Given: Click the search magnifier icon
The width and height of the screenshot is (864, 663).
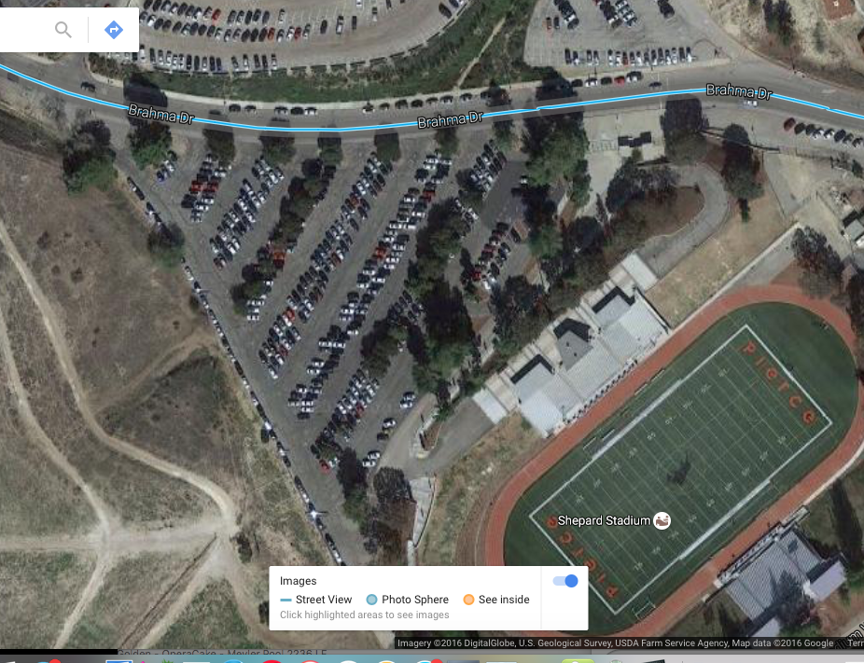Looking at the screenshot, I should tap(63, 30).
